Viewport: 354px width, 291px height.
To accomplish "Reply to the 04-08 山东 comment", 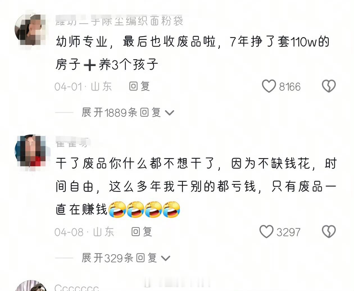I will tap(142, 232).
